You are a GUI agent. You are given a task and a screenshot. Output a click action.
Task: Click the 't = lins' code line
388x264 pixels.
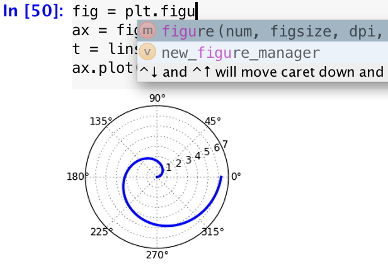pyautogui.click(x=105, y=49)
